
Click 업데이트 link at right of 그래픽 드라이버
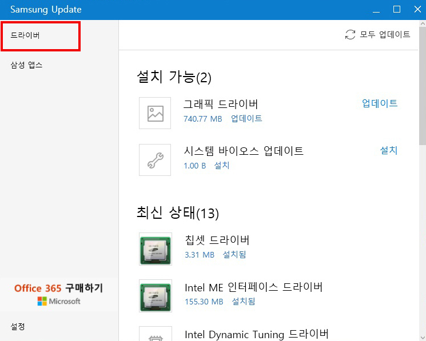(380, 103)
